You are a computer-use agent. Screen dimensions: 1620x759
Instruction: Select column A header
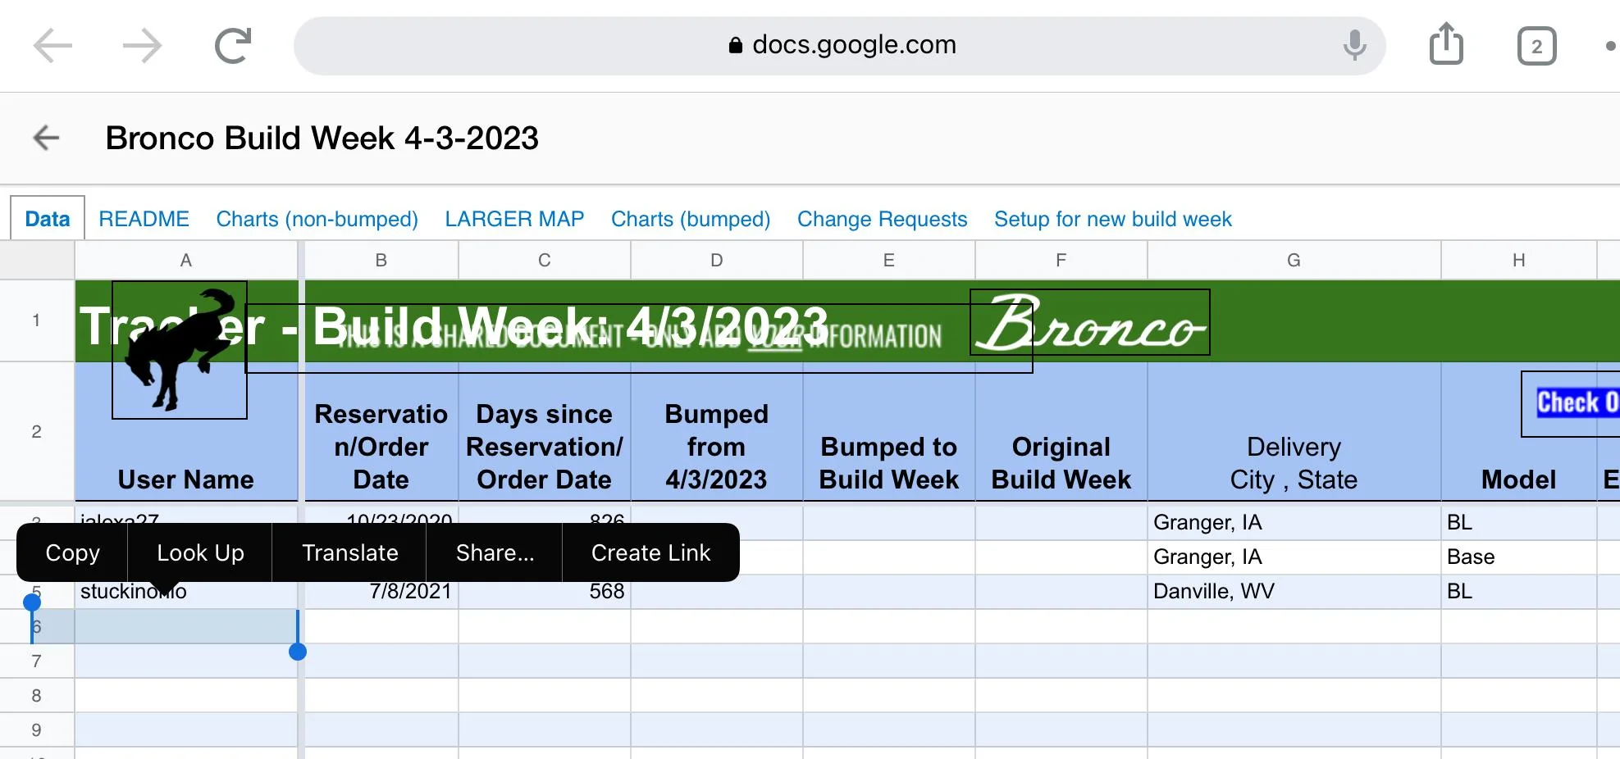[x=186, y=261]
